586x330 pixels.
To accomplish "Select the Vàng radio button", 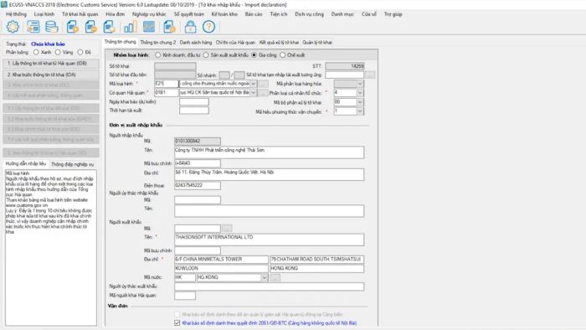I will coord(58,52).
